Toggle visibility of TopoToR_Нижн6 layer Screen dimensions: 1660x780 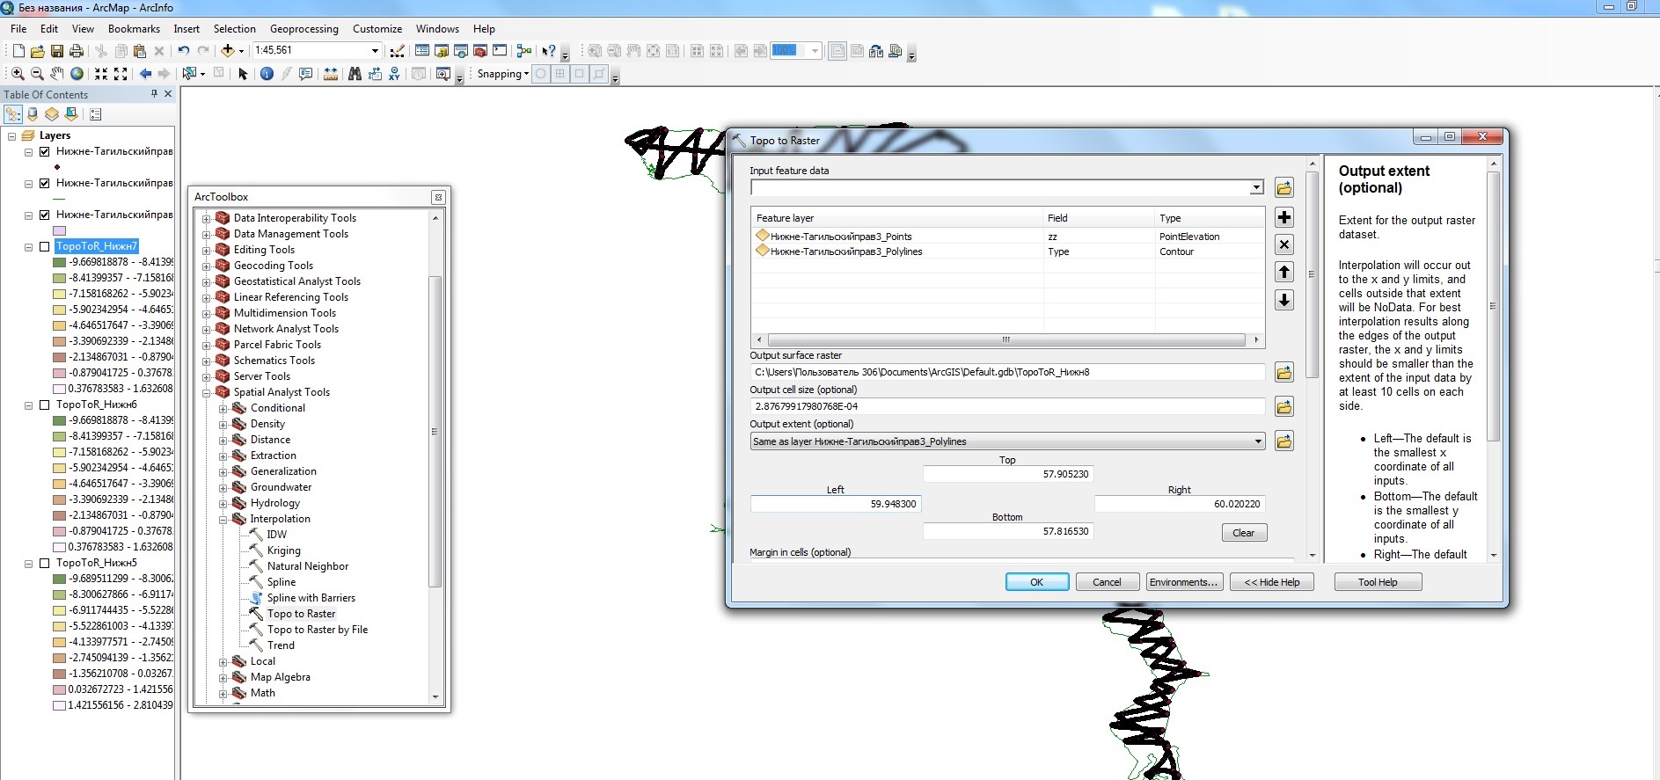(x=45, y=405)
